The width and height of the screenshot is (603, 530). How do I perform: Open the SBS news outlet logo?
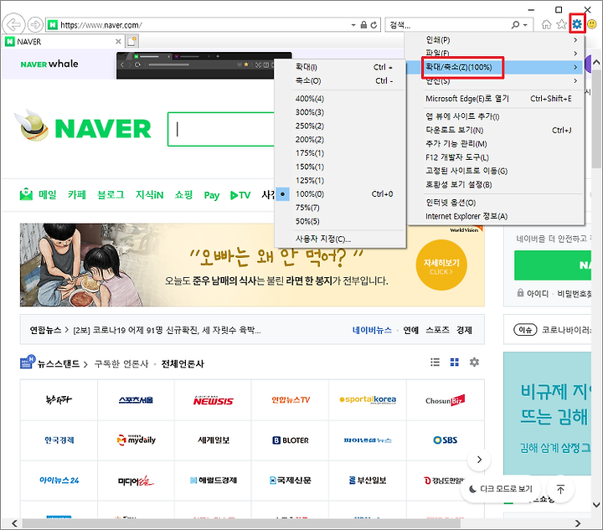pos(445,440)
